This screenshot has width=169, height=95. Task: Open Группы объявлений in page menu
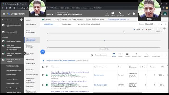coord(30,32)
